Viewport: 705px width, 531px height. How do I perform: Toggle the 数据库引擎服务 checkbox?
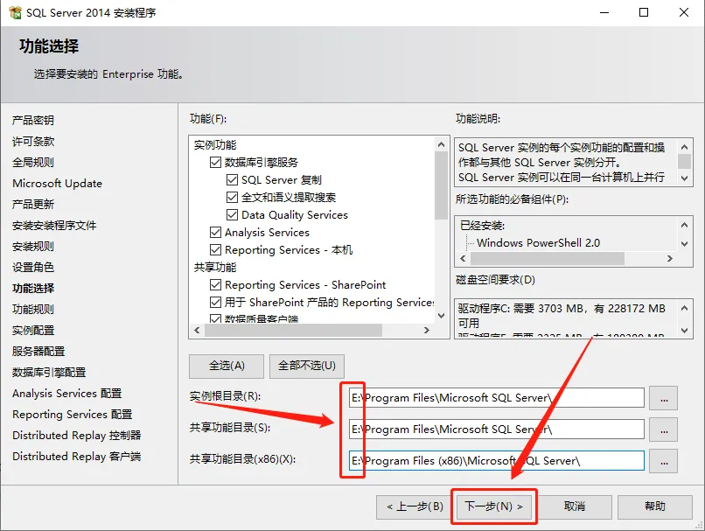(215, 163)
